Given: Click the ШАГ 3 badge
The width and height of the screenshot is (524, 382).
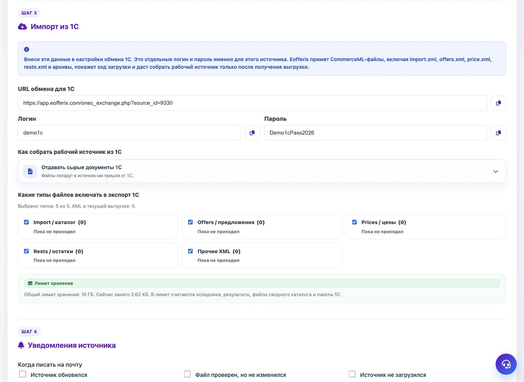Looking at the screenshot, I should click(29, 13).
